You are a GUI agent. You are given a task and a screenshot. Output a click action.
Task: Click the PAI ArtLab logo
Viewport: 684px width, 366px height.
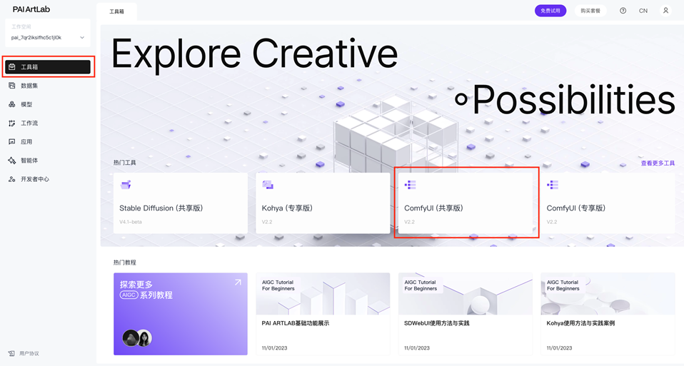tap(31, 9)
